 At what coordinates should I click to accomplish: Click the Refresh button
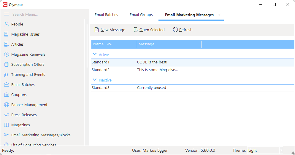pos(183,30)
